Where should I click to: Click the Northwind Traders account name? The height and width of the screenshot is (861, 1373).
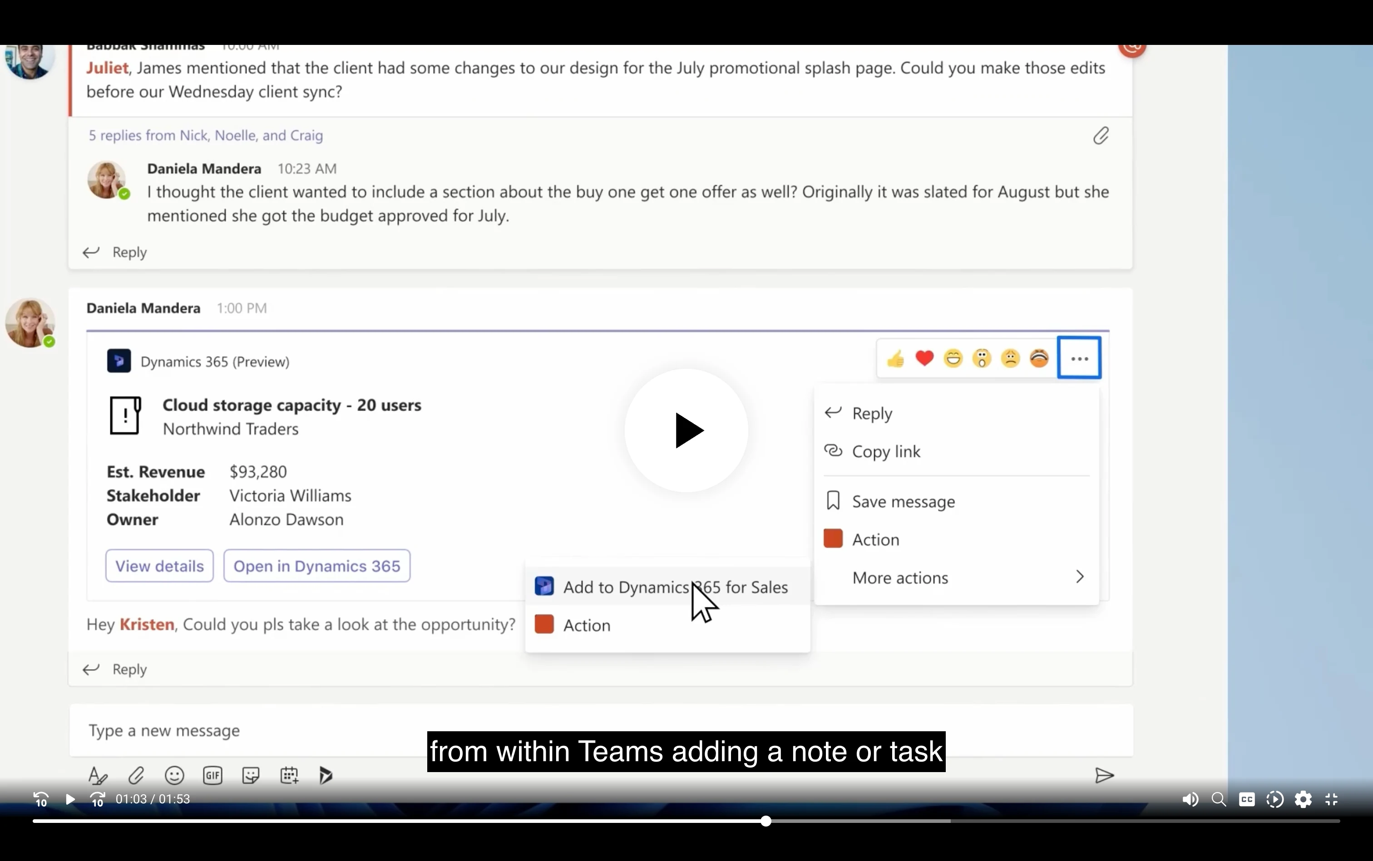pos(231,429)
